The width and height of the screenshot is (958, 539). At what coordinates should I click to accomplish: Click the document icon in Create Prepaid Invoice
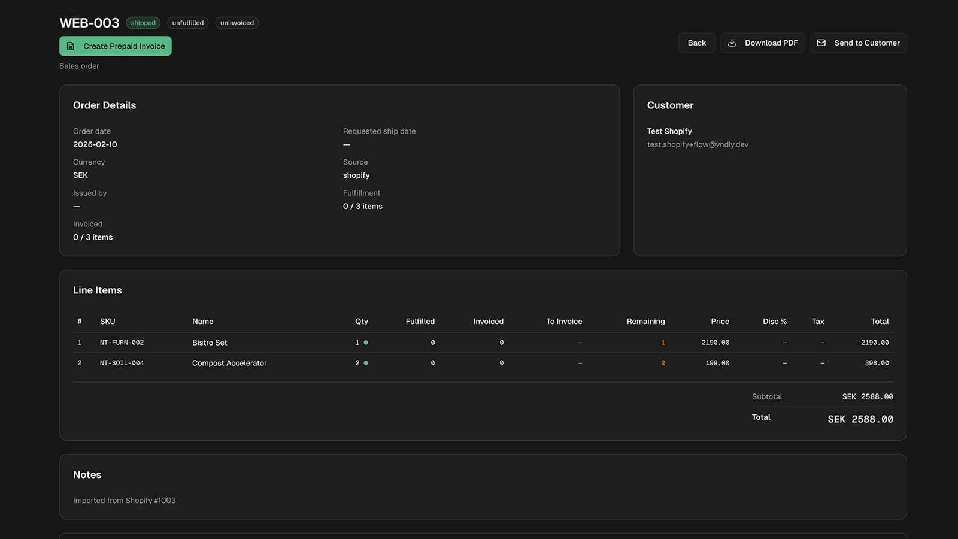coord(71,46)
